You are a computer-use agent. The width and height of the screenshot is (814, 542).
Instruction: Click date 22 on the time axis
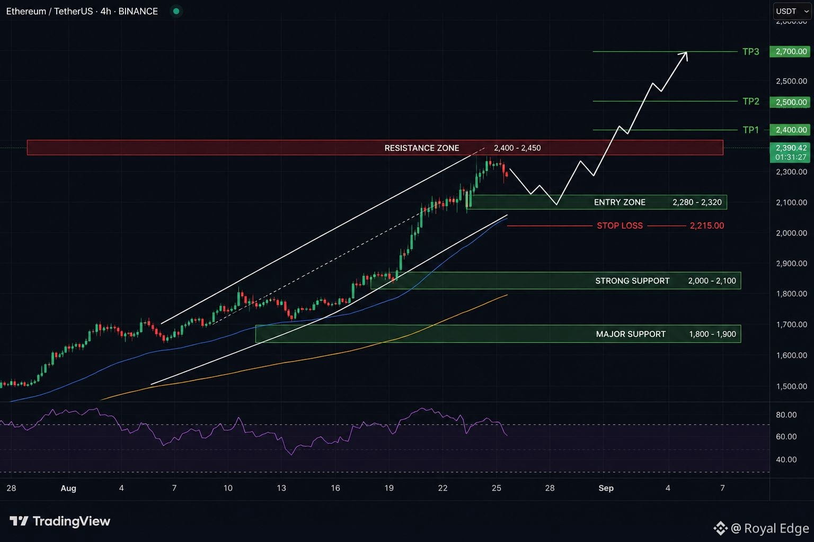443,488
